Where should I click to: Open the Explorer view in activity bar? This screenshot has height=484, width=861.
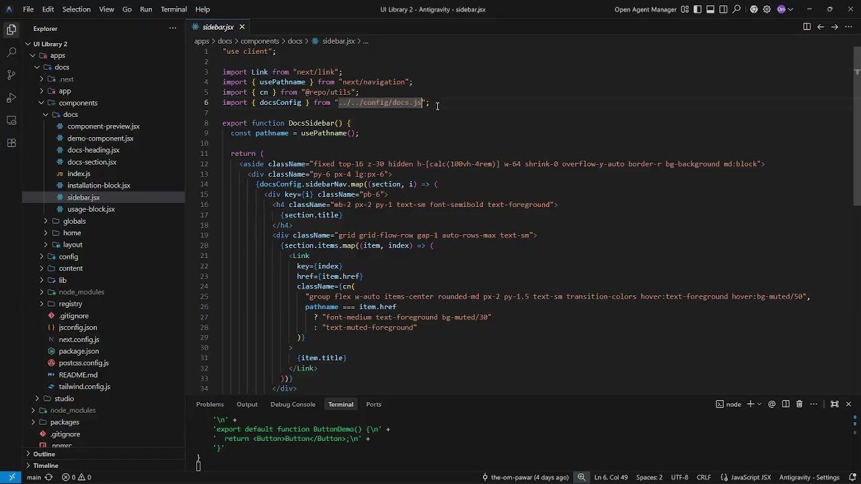tap(11, 29)
